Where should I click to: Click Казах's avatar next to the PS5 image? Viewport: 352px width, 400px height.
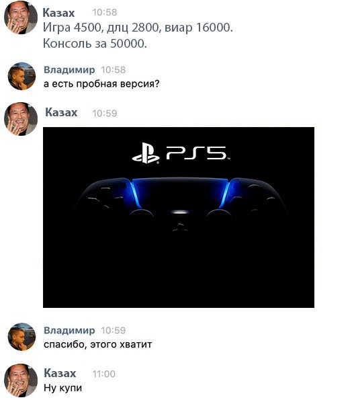pyautogui.click(x=21, y=119)
